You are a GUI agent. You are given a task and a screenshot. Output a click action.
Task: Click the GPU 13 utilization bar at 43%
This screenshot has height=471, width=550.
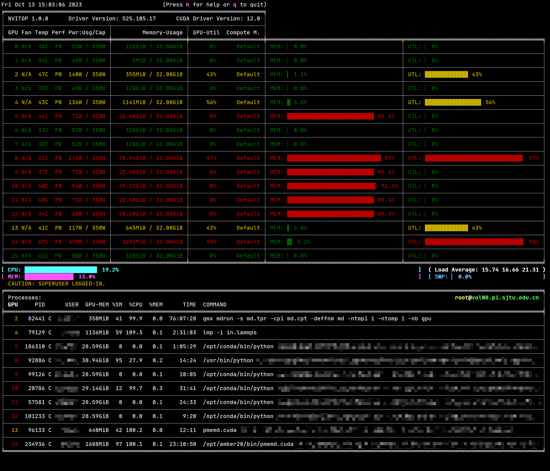[446, 228]
